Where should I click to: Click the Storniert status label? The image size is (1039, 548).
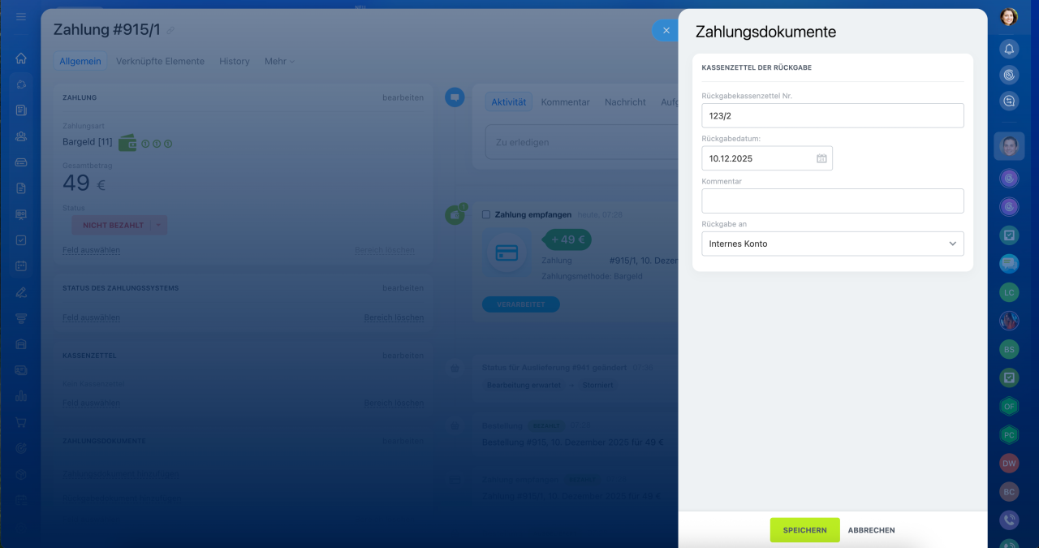[x=597, y=385]
